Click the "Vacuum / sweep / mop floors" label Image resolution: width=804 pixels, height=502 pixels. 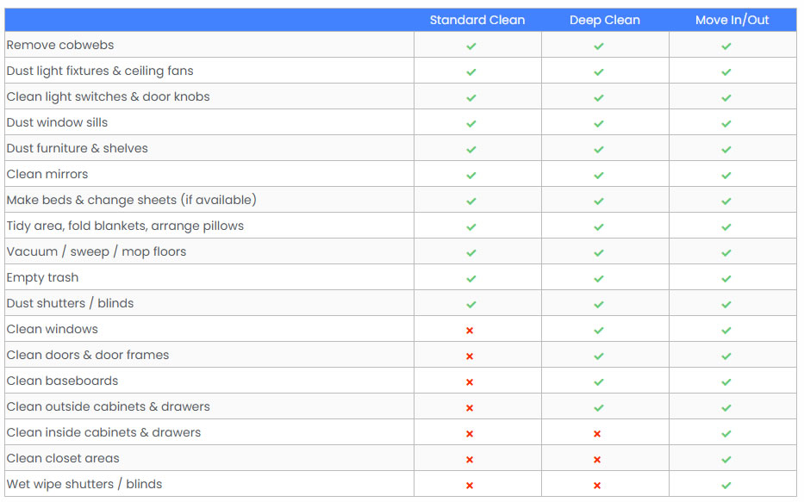[97, 251]
